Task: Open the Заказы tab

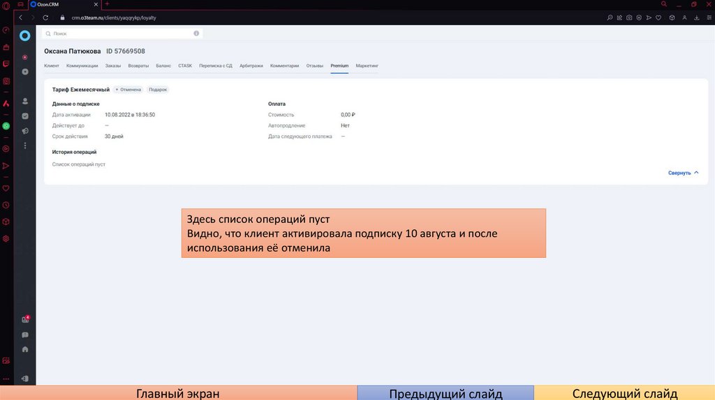Action: [113, 66]
